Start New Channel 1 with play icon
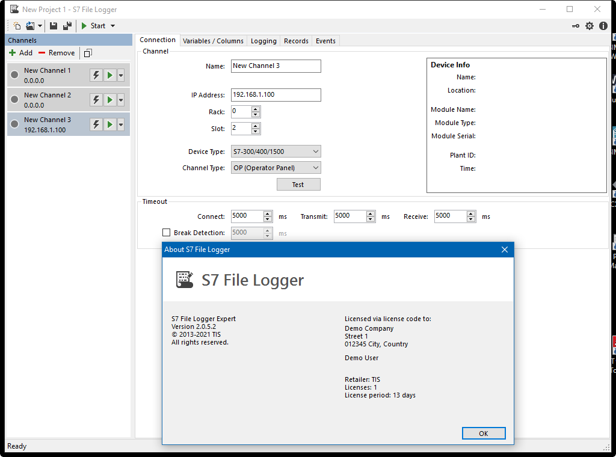 110,75
